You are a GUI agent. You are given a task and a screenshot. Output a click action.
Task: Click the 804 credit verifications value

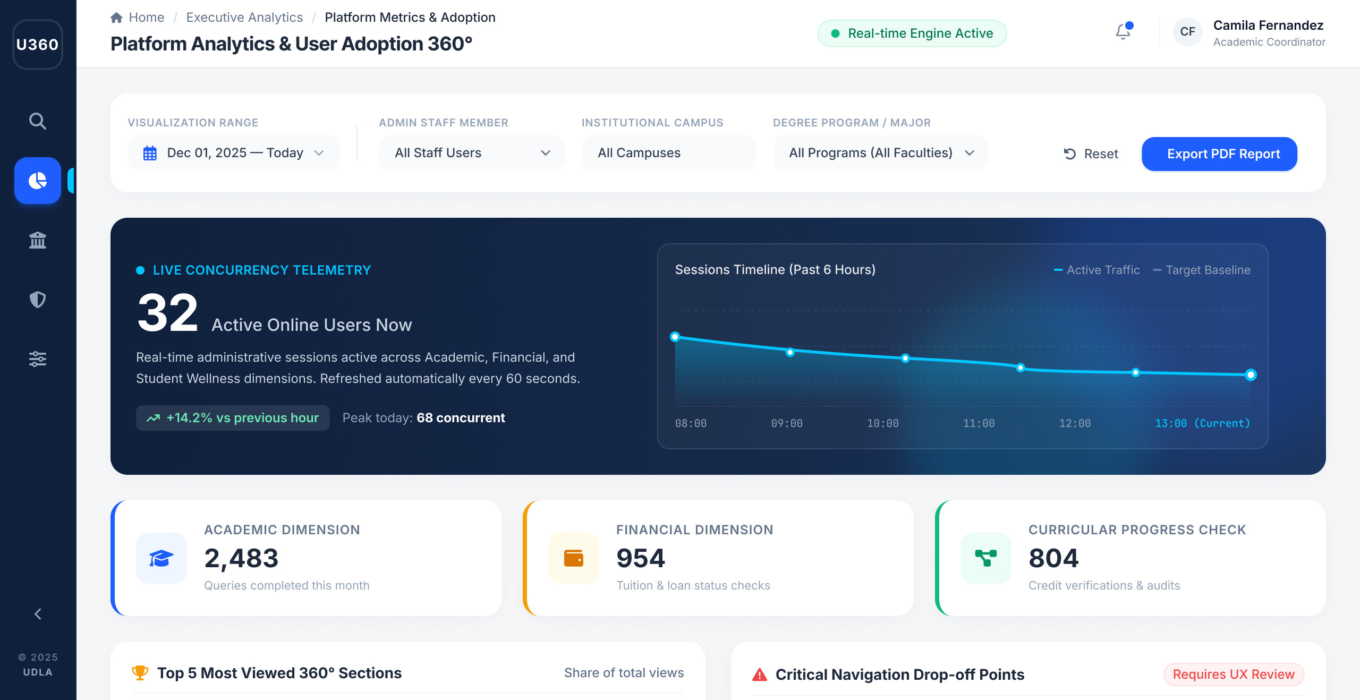tap(1053, 558)
